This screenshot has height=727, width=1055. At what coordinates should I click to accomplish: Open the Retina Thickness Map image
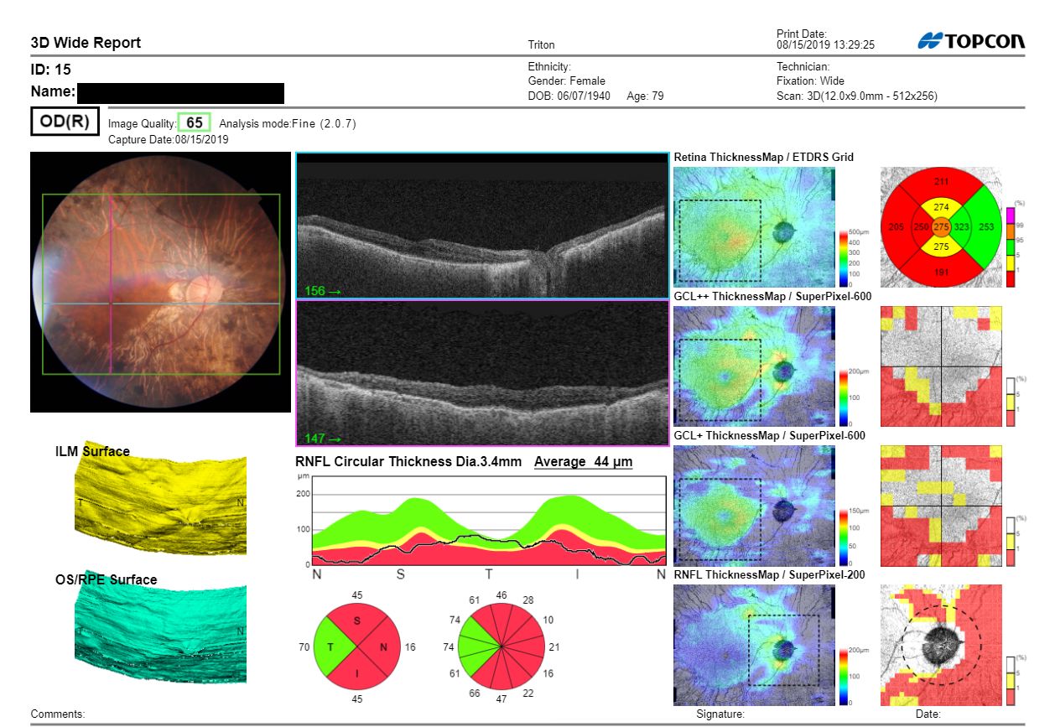(754, 226)
